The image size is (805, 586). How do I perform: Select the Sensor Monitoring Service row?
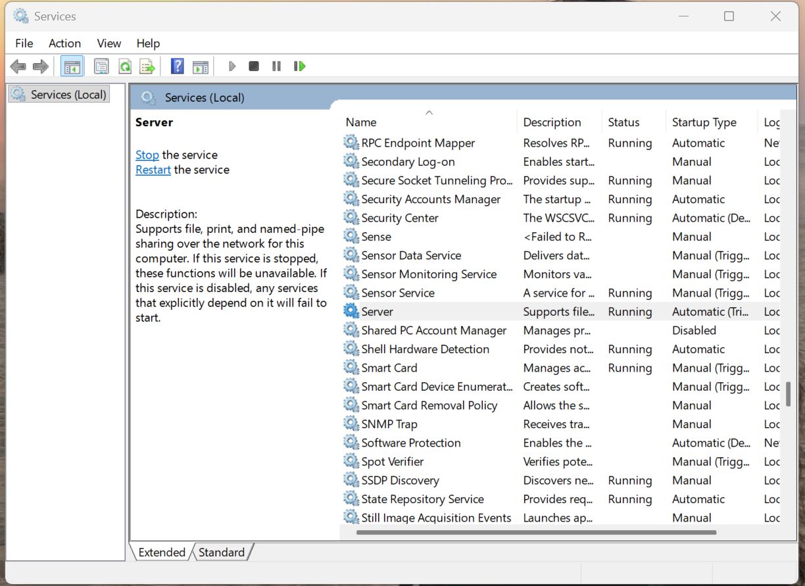click(x=559, y=274)
